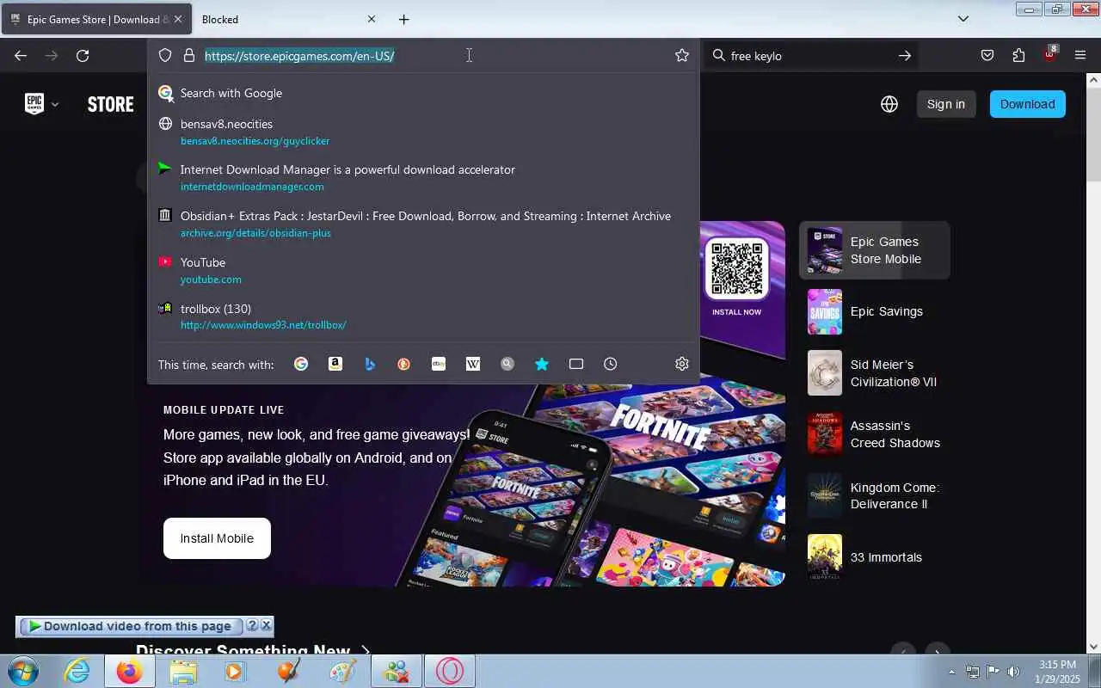Select the YouTube suggestion
This screenshot has width=1101, height=688.
(x=423, y=271)
